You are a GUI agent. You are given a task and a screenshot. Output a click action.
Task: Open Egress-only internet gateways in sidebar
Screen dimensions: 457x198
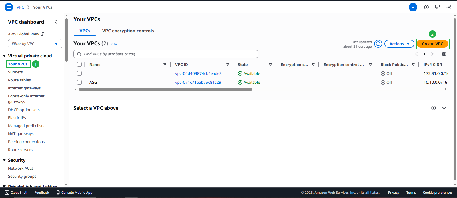[26, 99]
